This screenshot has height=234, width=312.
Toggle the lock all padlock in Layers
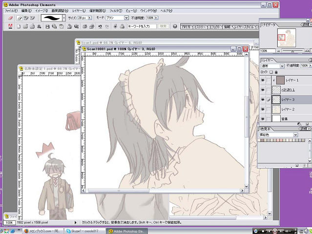coord(276,72)
